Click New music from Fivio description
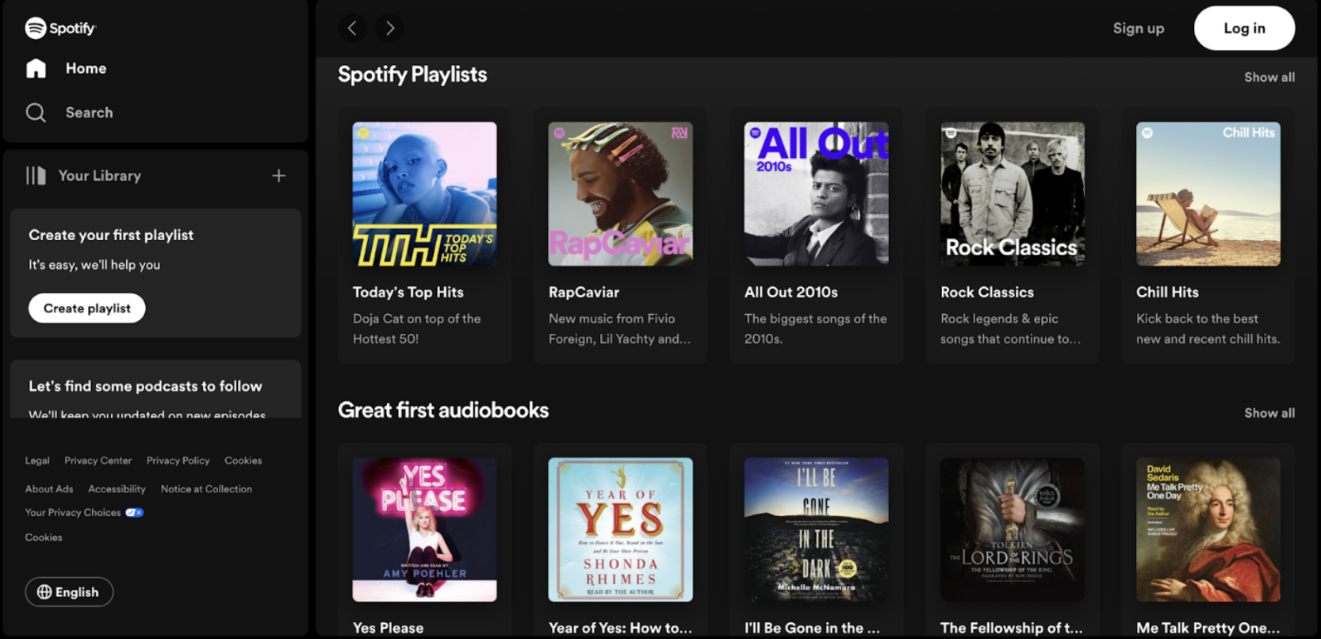The image size is (1321, 639). pos(619,328)
